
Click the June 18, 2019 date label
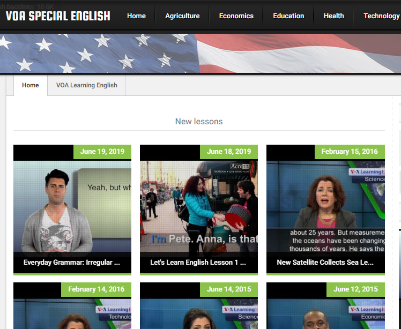click(x=229, y=152)
